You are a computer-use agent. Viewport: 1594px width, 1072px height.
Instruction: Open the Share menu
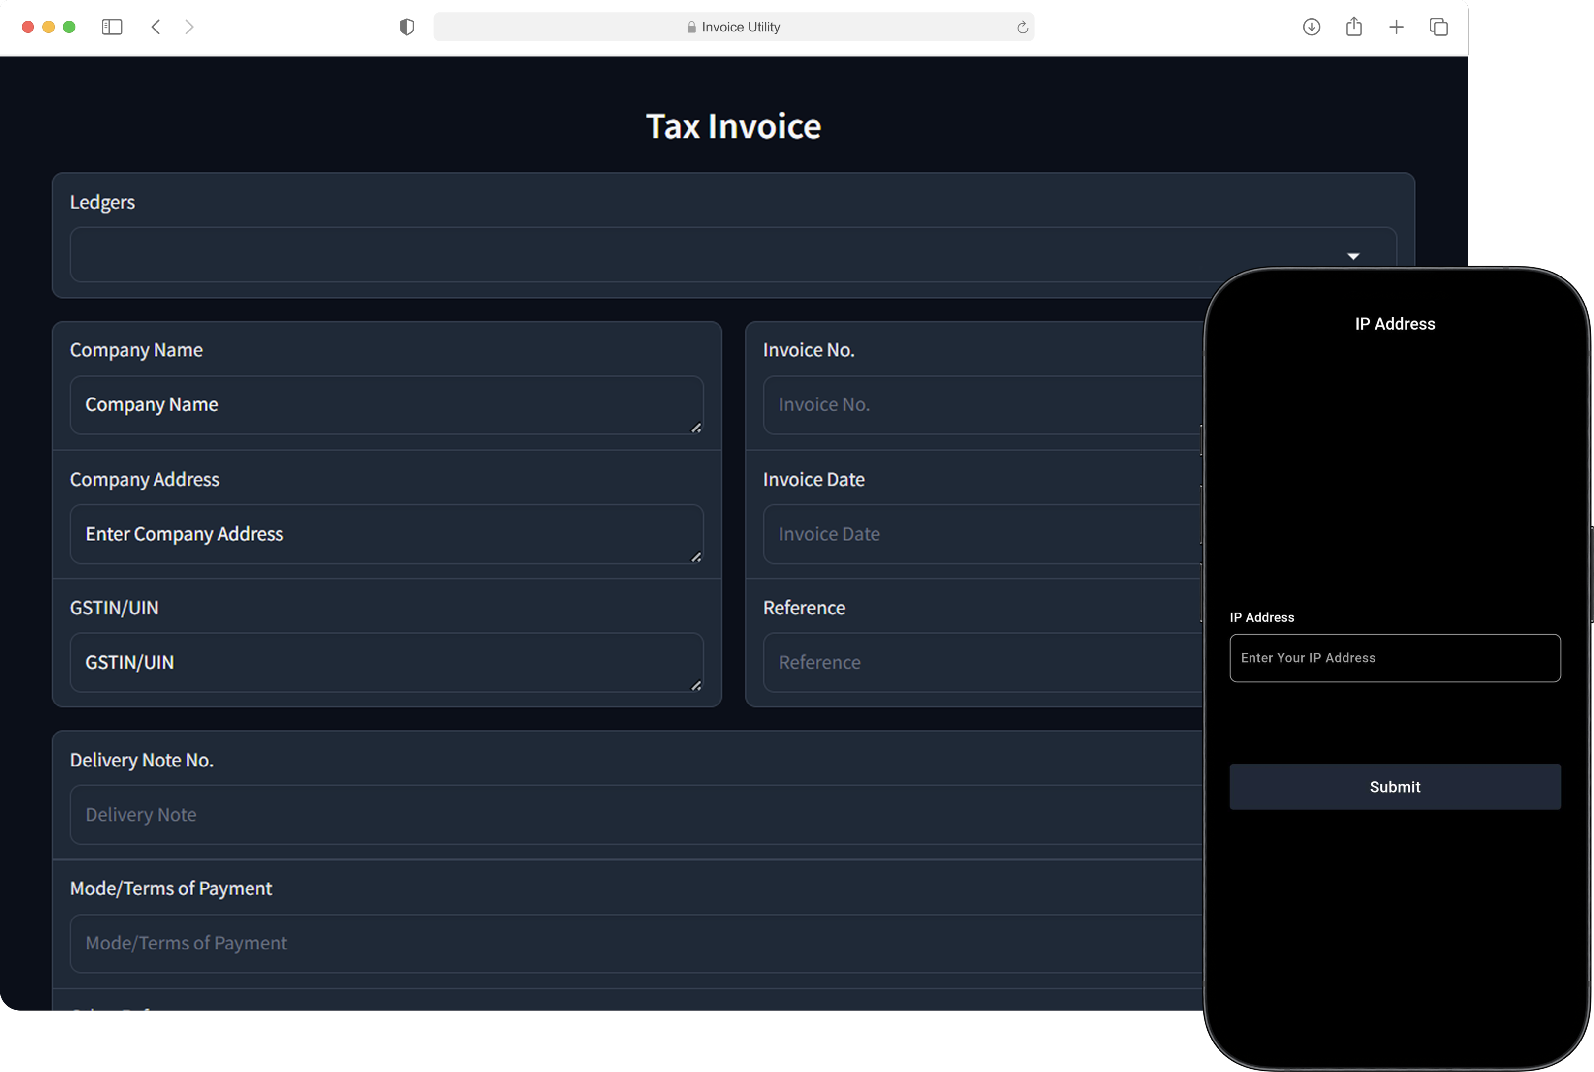tap(1354, 27)
